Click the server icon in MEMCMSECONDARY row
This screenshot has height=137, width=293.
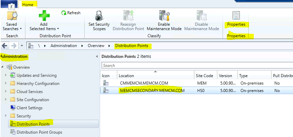106,90
